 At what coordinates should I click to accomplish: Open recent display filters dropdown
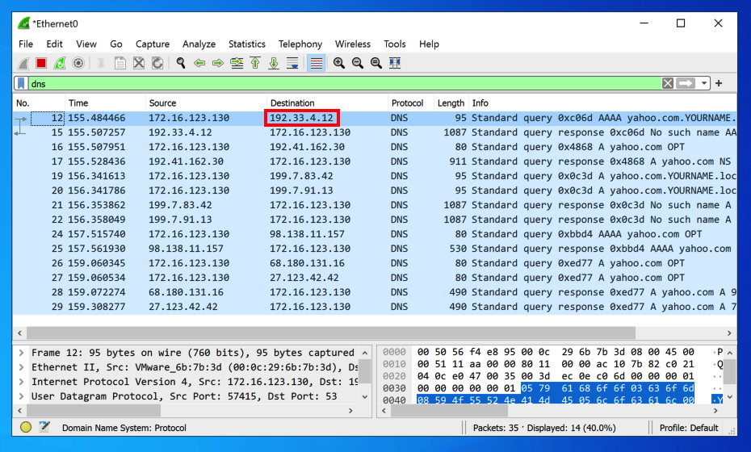coord(703,83)
